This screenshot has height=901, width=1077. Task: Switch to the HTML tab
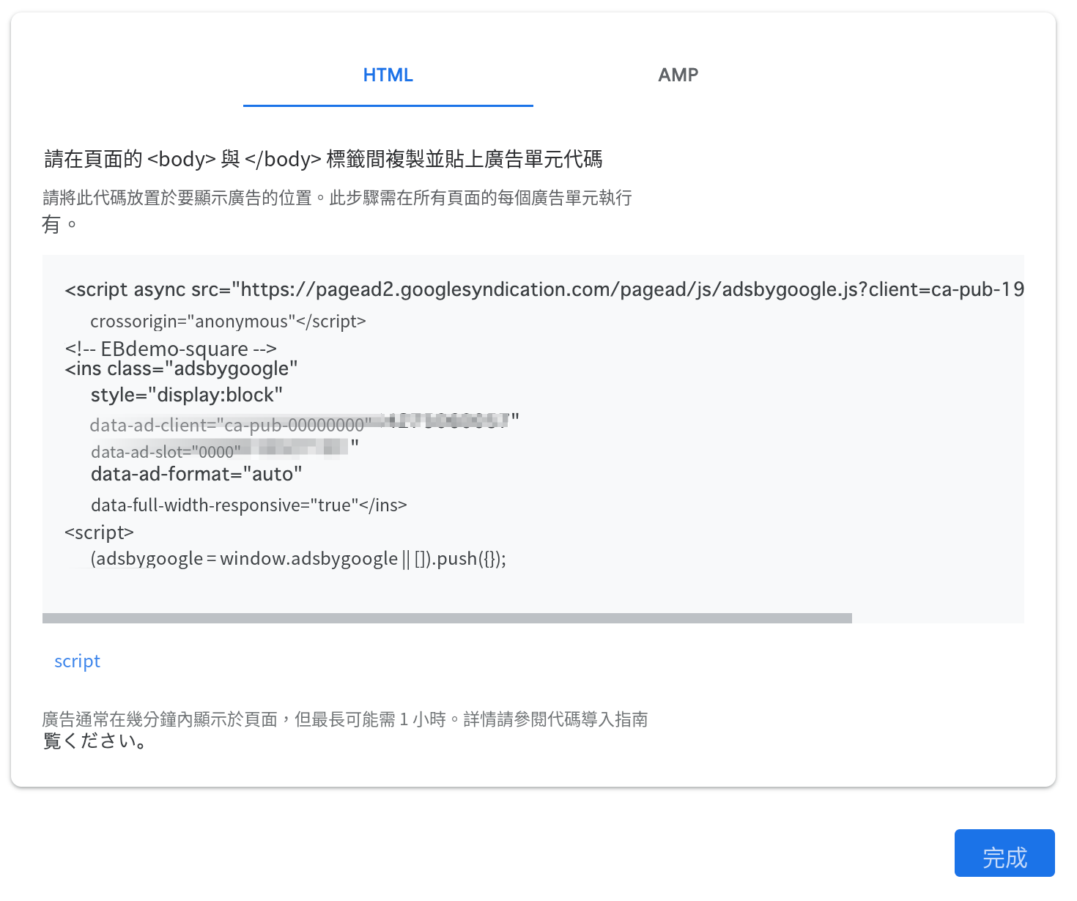click(388, 75)
